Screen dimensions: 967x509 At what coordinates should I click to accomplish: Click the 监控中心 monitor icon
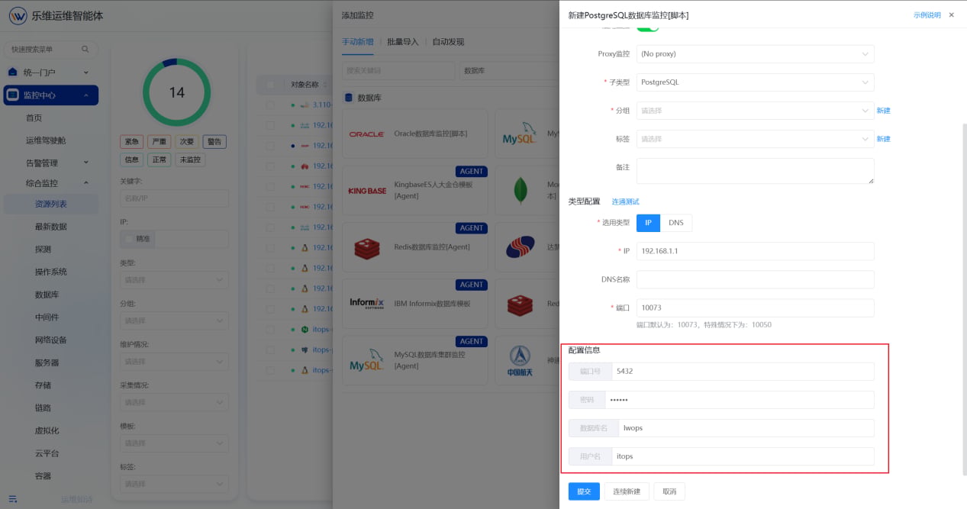click(13, 95)
